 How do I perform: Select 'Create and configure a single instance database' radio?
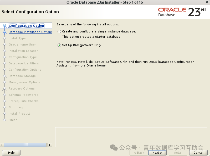pyautogui.click(x=59, y=31)
